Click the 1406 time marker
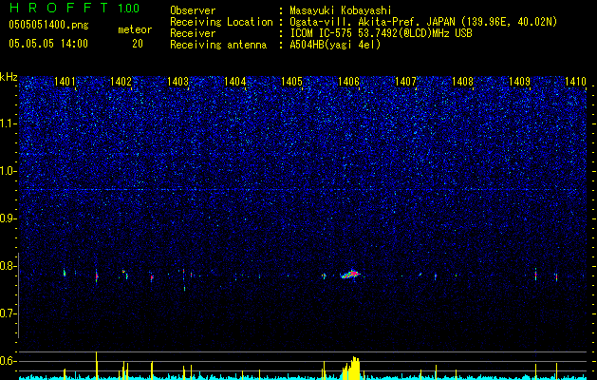The height and width of the screenshot is (380, 597). click(348, 81)
